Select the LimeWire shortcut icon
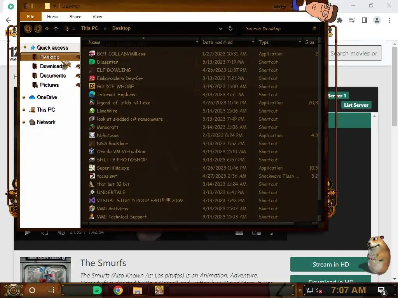398x298 pixels. pyautogui.click(x=92, y=111)
